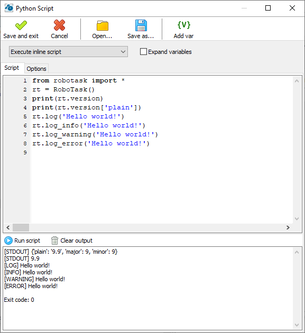
Task: Click the Clear output label
Action: coord(77,240)
